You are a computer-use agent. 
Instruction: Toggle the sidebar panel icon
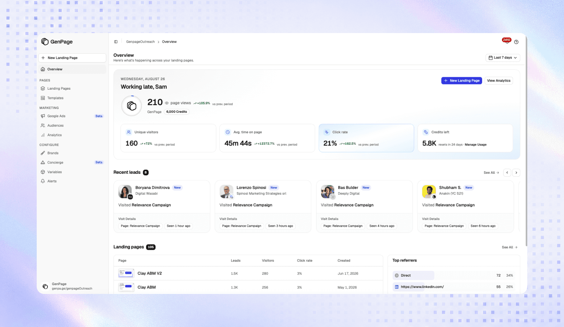pos(116,42)
